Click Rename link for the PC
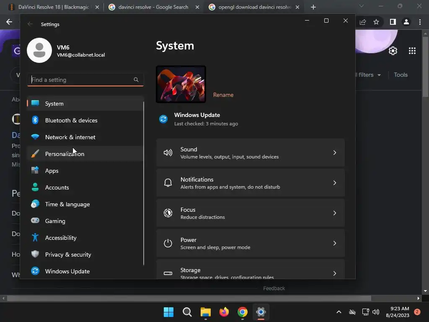 [x=223, y=95]
